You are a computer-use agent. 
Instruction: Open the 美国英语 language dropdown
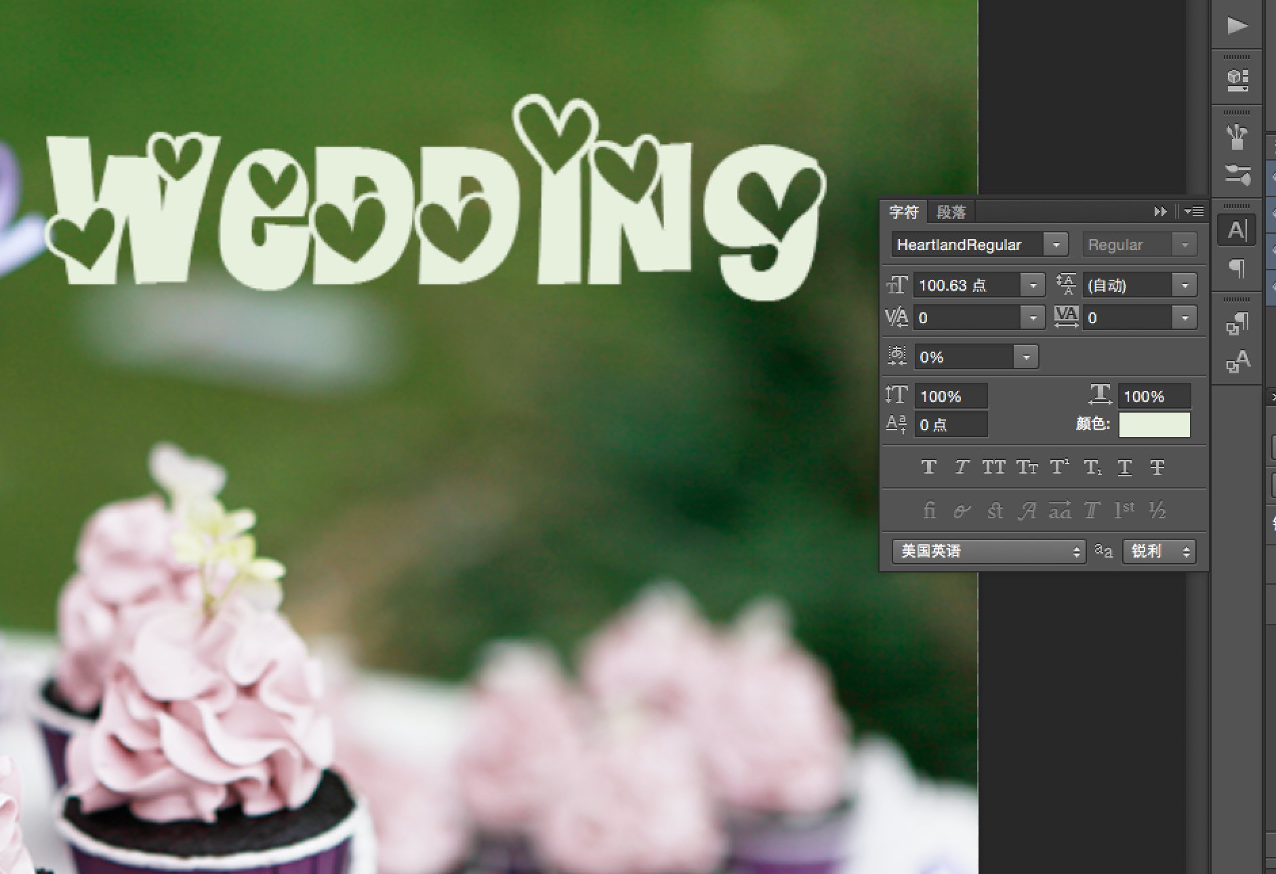pos(989,551)
